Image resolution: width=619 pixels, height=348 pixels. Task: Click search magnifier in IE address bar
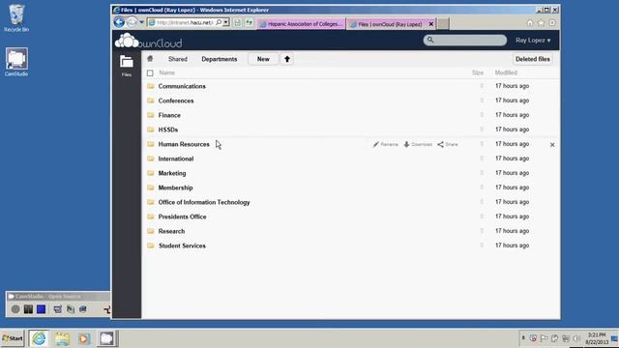point(219,22)
